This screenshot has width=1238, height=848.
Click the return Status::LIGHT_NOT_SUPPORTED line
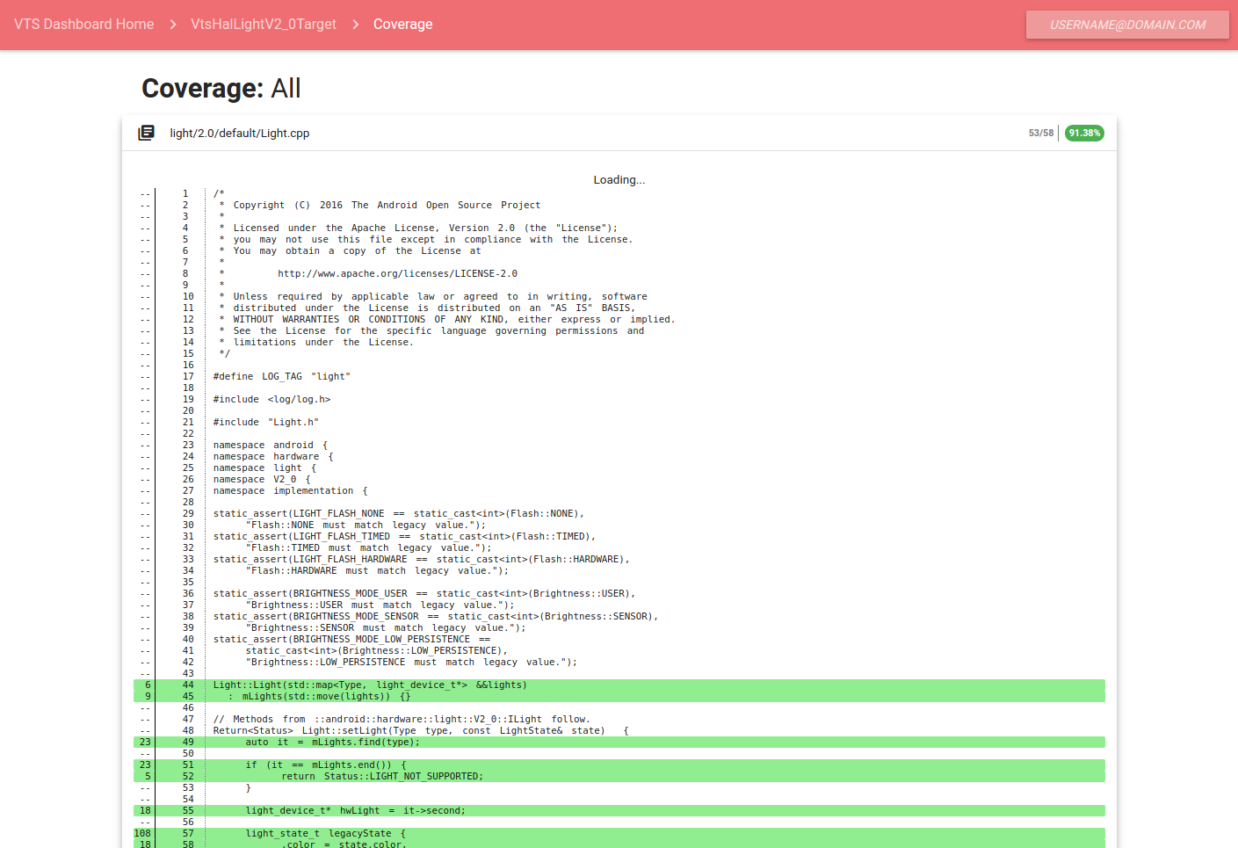tap(381, 777)
